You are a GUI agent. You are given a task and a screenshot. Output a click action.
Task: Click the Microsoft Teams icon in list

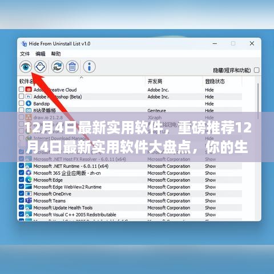click(29, 200)
